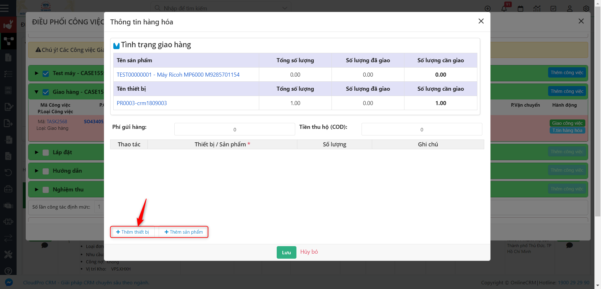This screenshot has height=289, width=601.
Task: Open the checklist icon in sidebar
Action: pos(8,74)
